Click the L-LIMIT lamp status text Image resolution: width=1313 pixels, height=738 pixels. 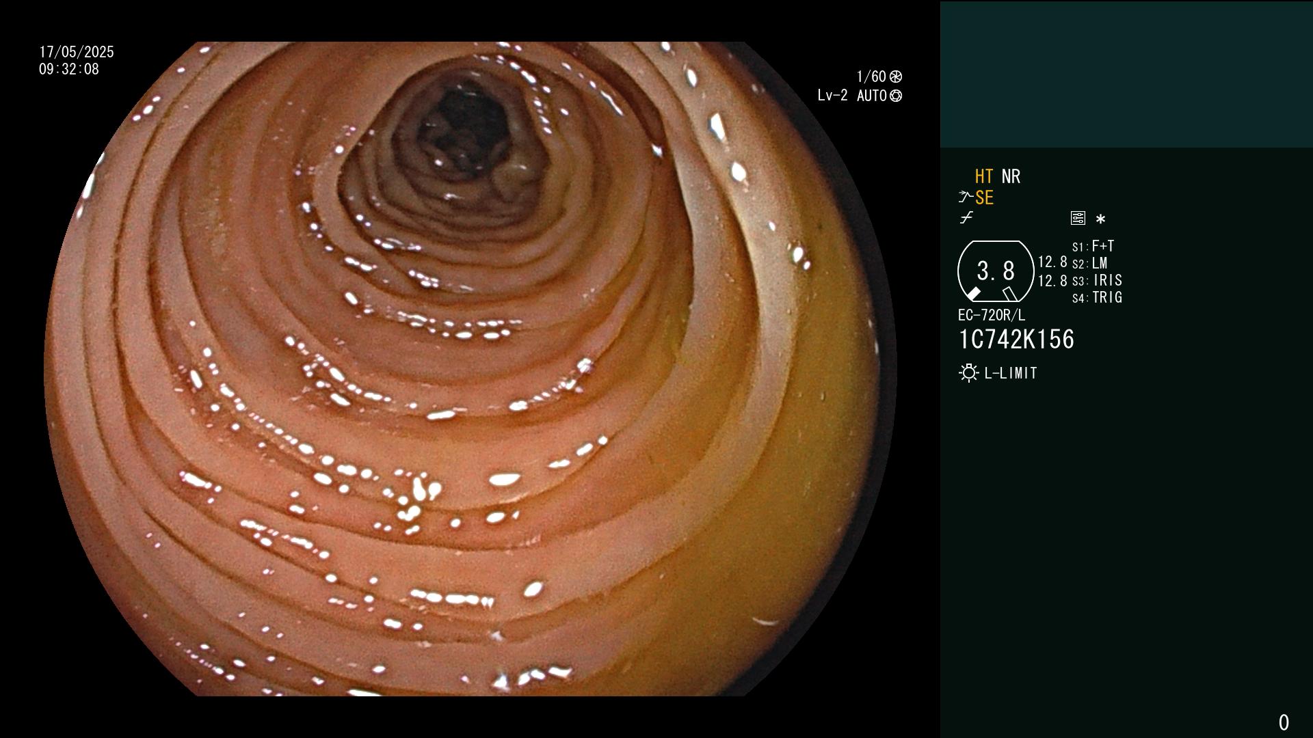click(x=1011, y=373)
